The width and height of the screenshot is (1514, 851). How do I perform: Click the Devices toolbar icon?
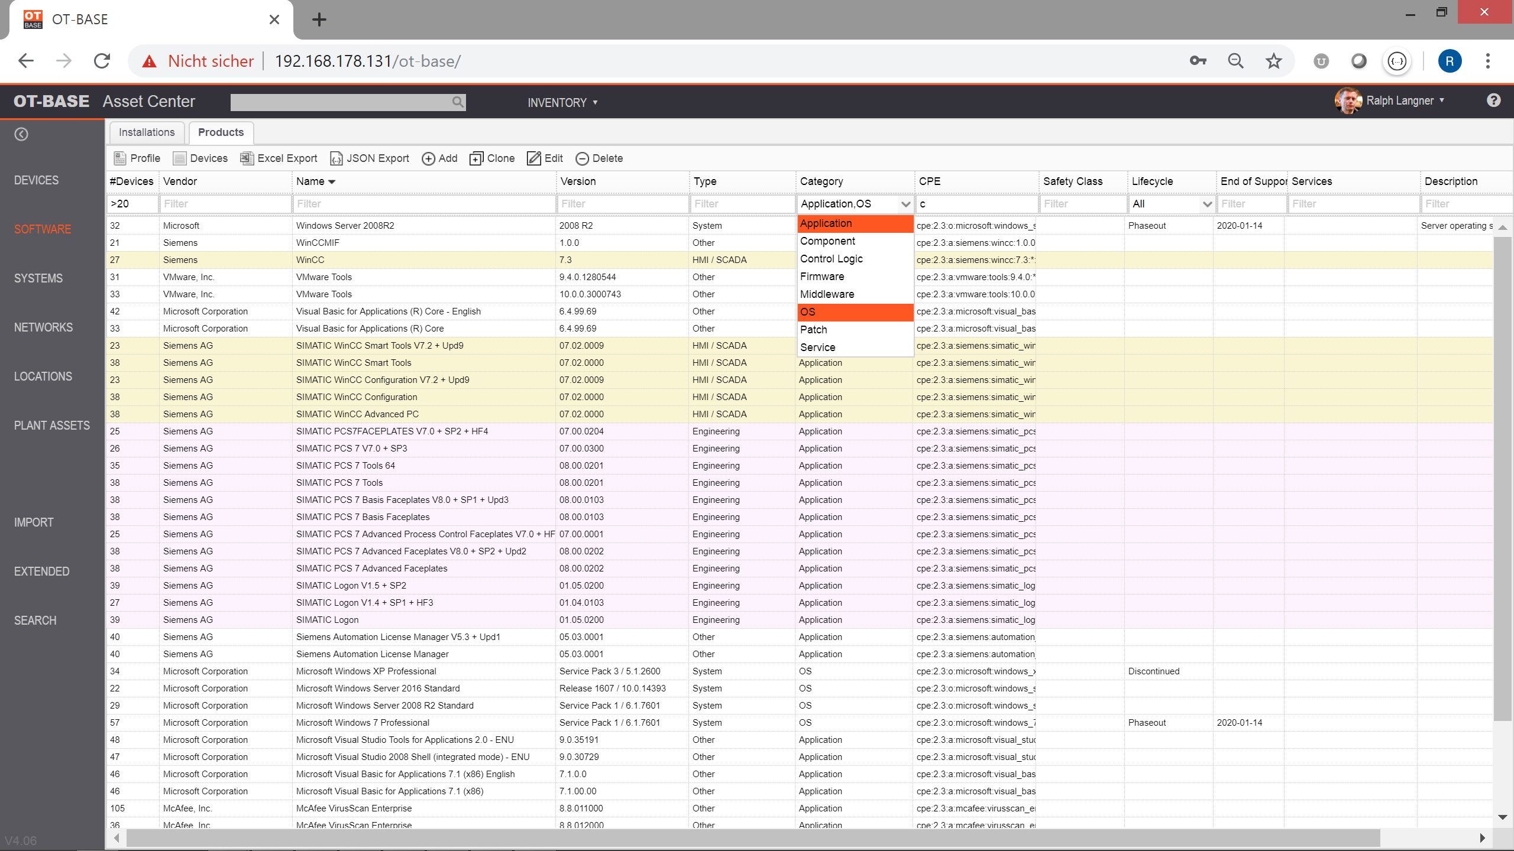(200, 158)
